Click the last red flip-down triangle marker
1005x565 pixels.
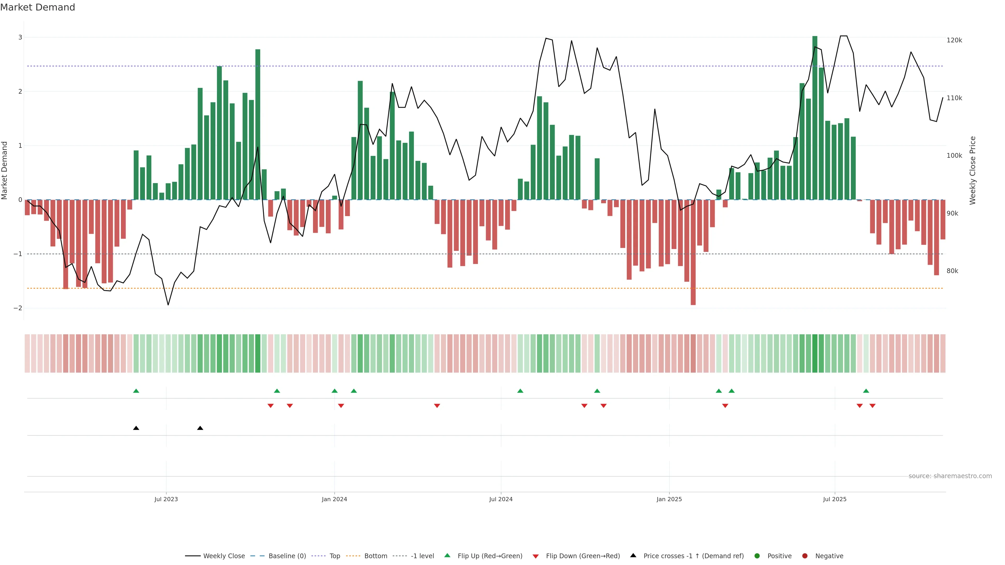[872, 406]
